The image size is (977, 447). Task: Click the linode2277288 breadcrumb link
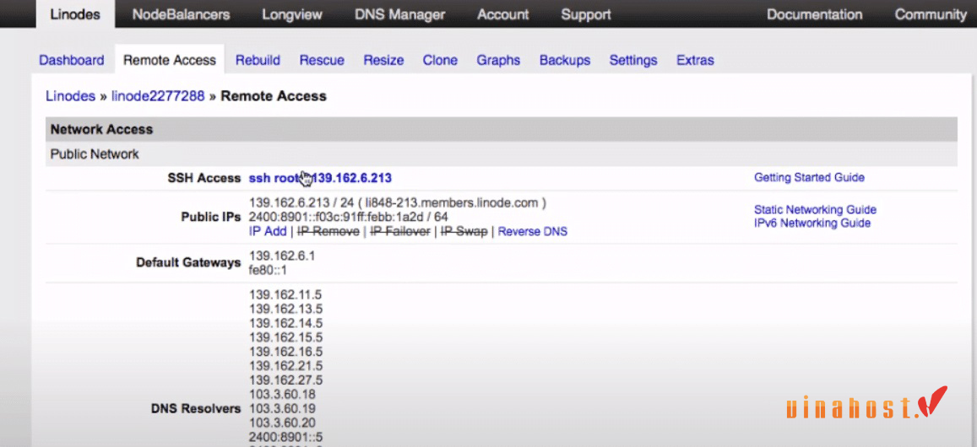coord(158,96)
